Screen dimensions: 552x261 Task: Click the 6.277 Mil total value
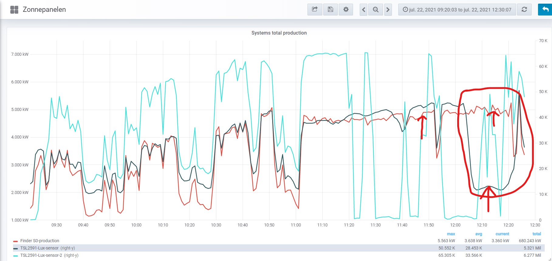(x=532, y=255)
